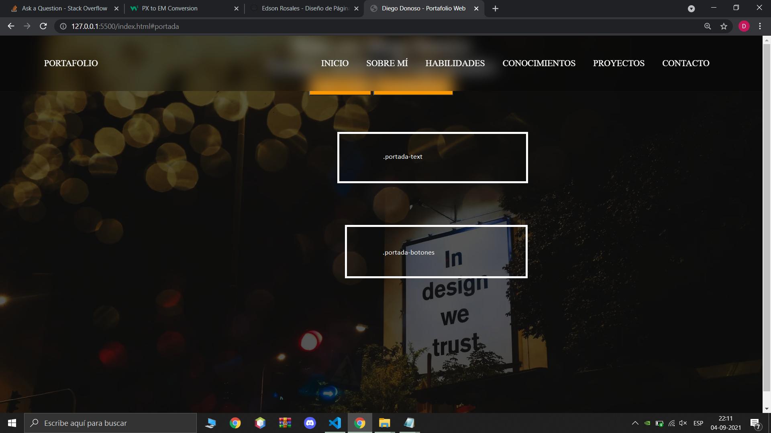Screen dimensions: 771x433
Task: Toggle the muted volume icon in tray
Action: coord(683,423)
